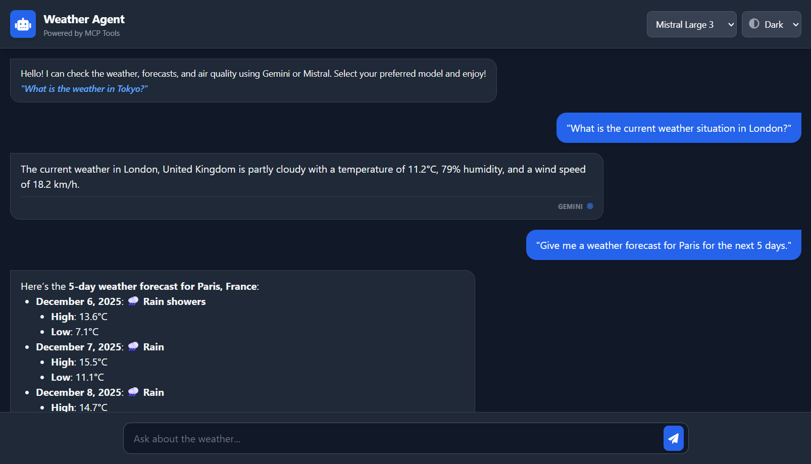Click the rain emoji for December 8
Viewport: 811px width, 464px height.
(x=133, y=392)
